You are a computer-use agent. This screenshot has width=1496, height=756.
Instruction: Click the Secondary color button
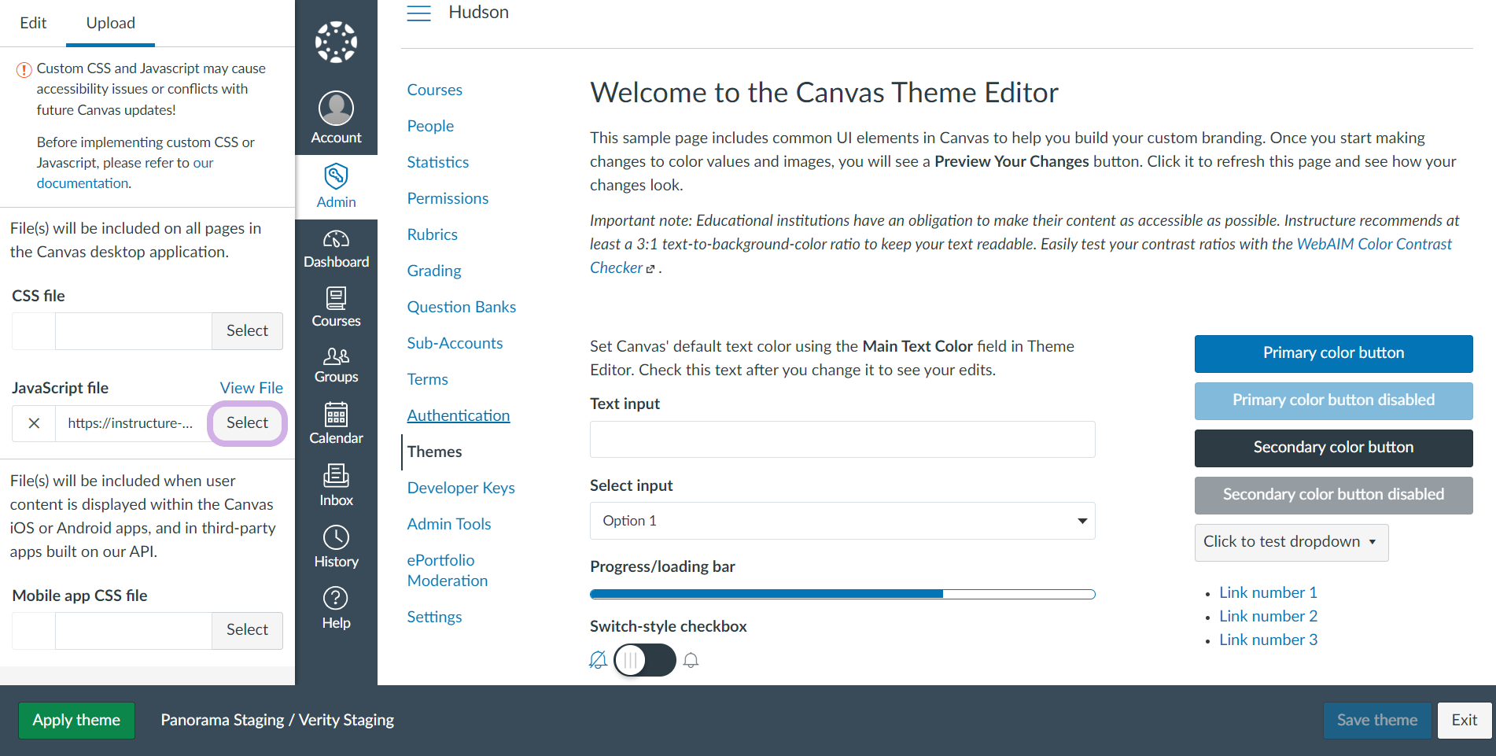click(1333, 448)
